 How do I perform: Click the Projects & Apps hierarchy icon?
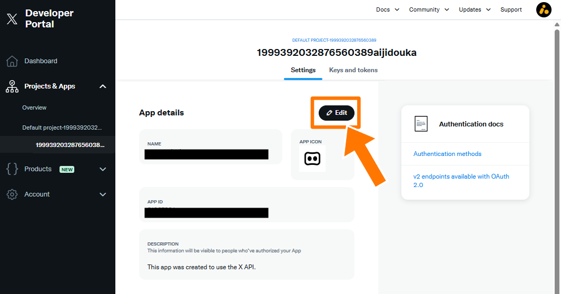12,86
